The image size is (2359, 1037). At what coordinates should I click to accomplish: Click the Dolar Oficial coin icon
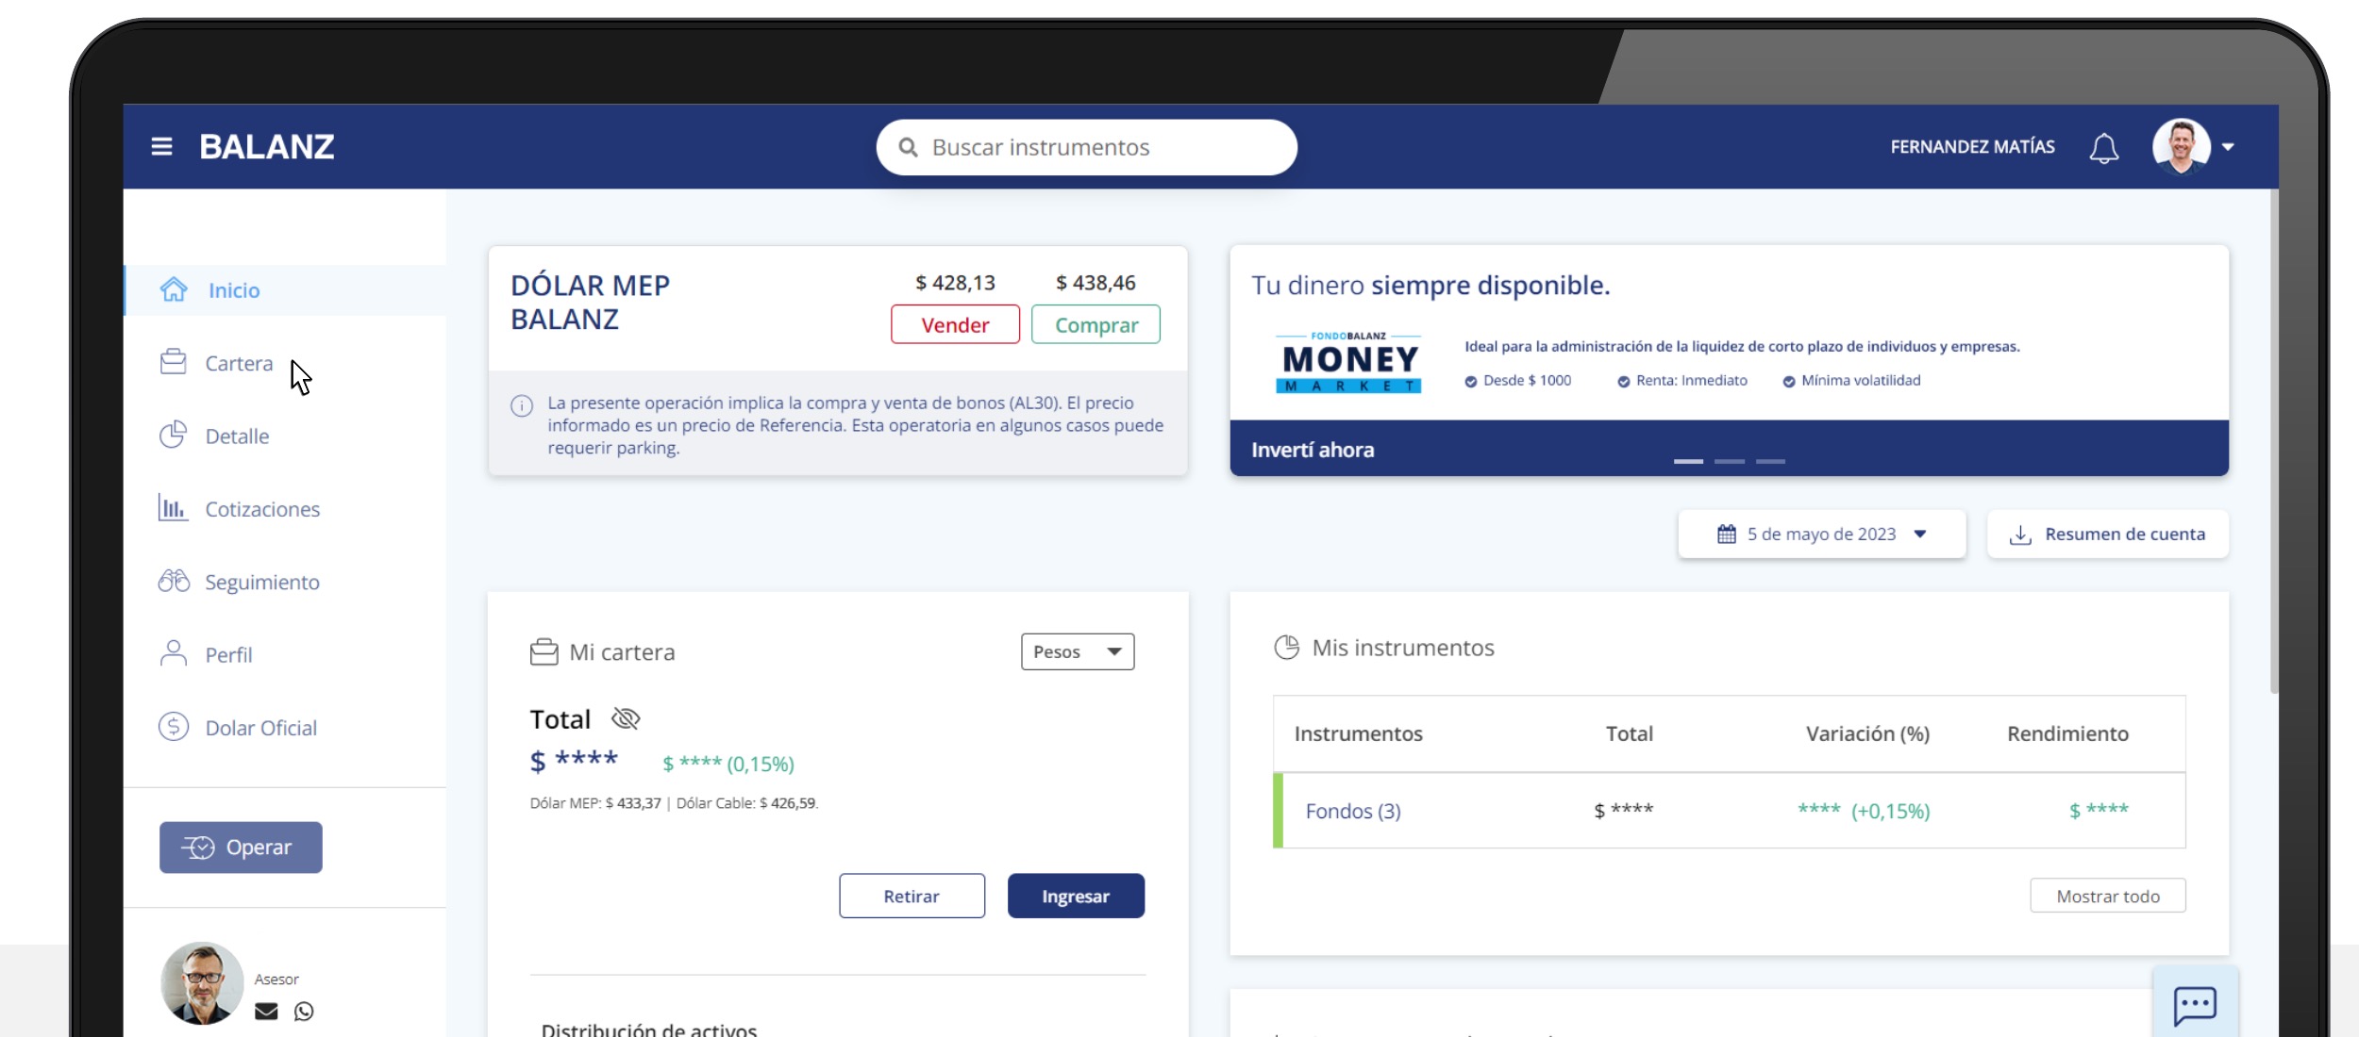(x=174, y=727)
